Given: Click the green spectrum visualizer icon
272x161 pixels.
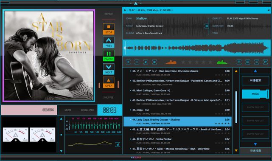Looking at the screenshot, I should [222, 62].
